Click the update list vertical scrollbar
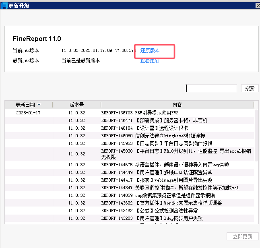260x248 pixels. 256,135
